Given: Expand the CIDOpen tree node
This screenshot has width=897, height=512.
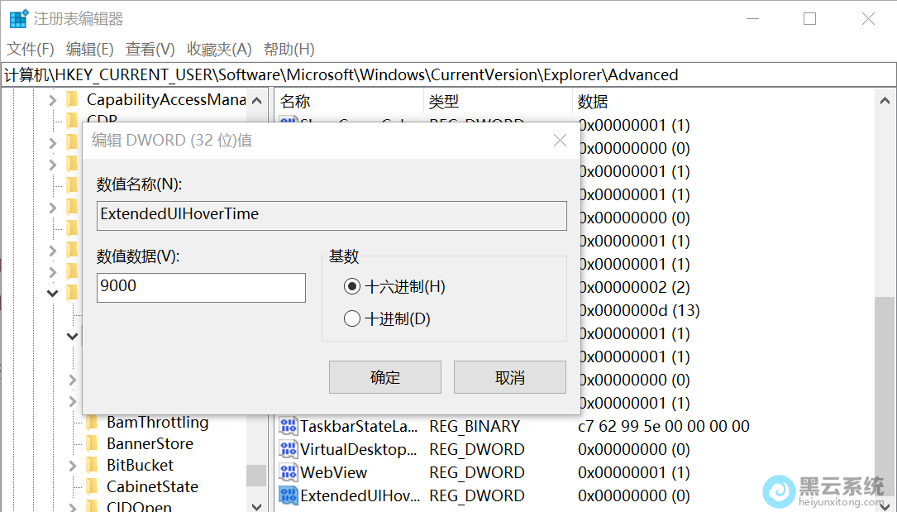Looking at the screenshot, I should click(x=73, y=507).
